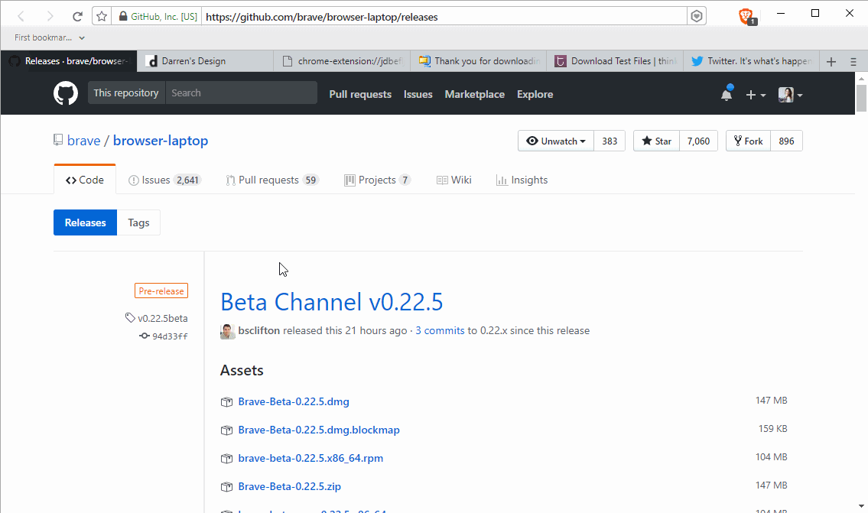Focus the GitHub Search field
This screenshot has width=868, height=513.
(x=242, y=93)
